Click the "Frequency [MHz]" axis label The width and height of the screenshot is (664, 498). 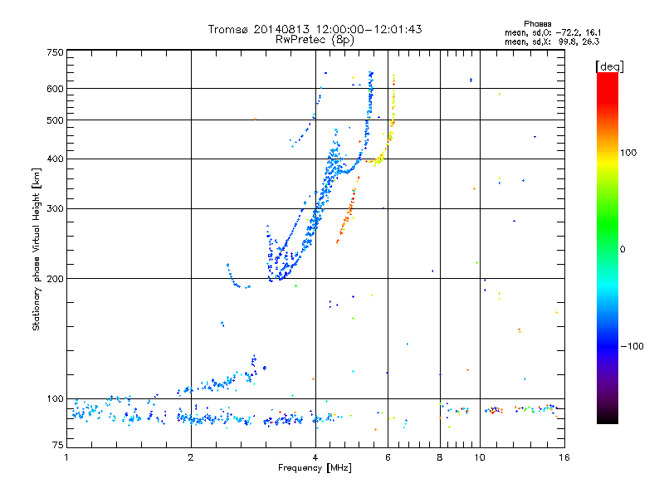click(x=315, y=468)
